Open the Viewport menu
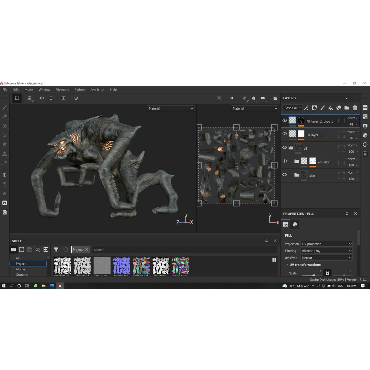 62,89
